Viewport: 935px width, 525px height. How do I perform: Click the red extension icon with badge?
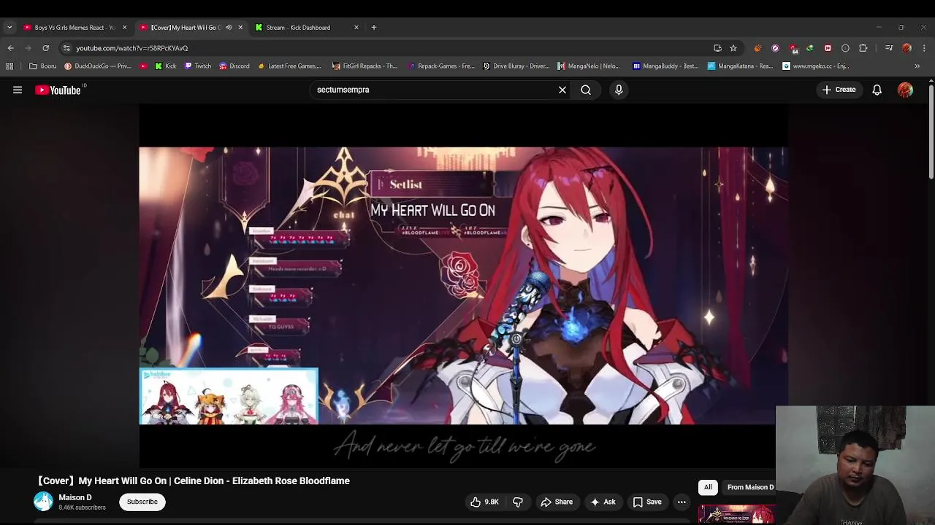click(793, 48)
